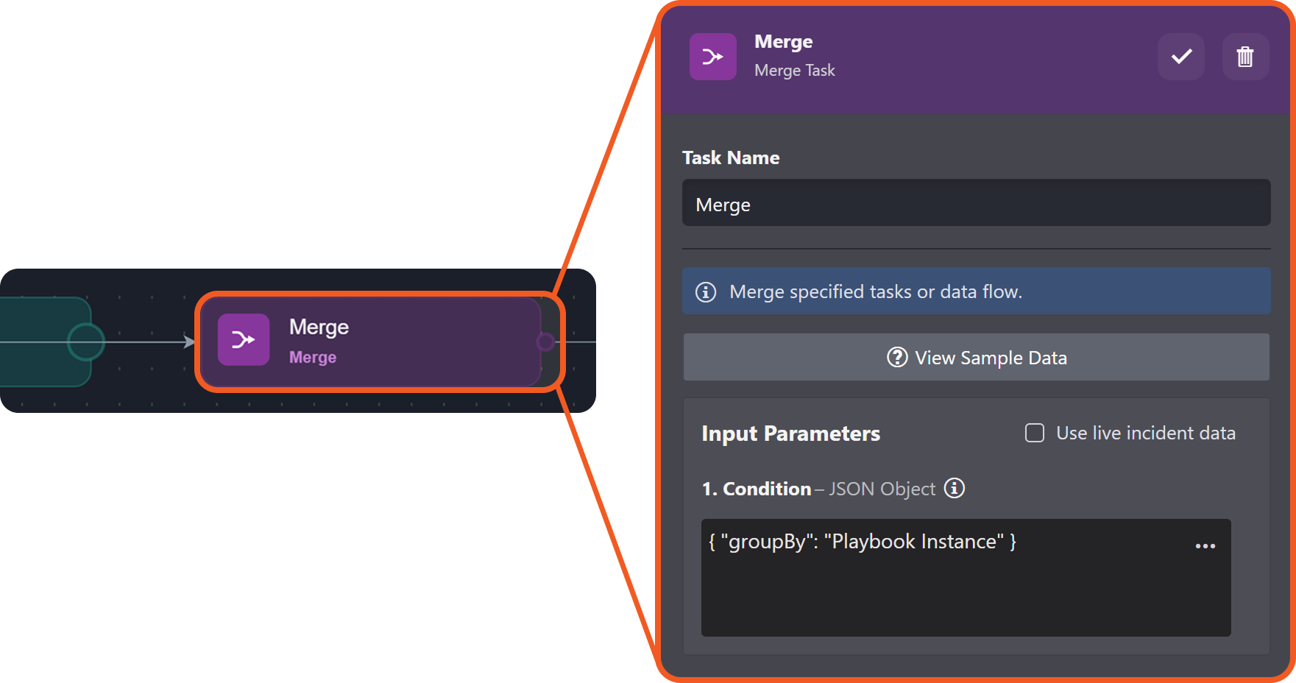Click the Merge icon in the panel header
The height and width of the screenshot is (683, 1296).
pos(712,57)
